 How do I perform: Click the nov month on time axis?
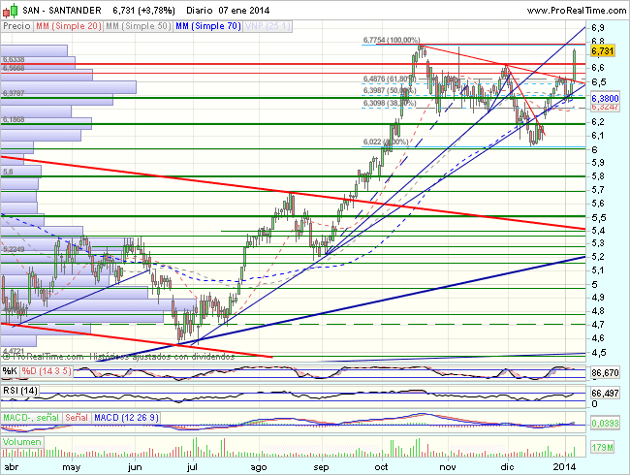(448, 467)
